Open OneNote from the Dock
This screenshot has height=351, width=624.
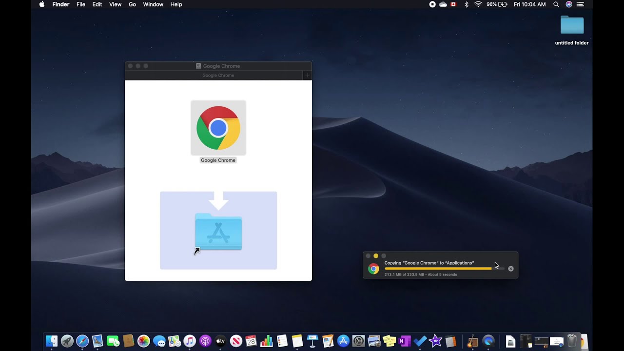point(405,341)
